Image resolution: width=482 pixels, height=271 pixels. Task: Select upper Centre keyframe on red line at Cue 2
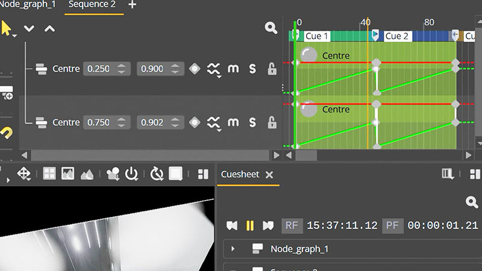coord(376,63)
